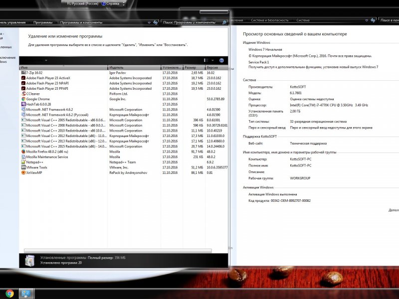Click the Visual C++ 2005 Redistributable icon
Viewport: 399px width, 299px height.
[23, 120]
